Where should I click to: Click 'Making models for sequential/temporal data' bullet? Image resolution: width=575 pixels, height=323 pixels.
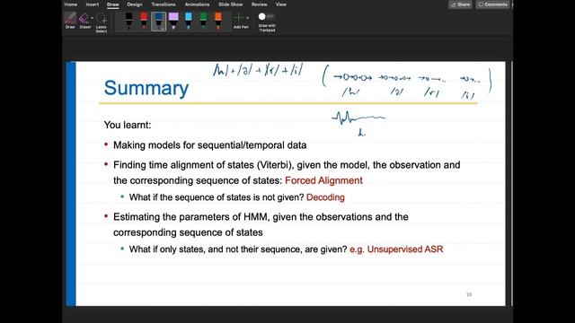coord(209,145)
